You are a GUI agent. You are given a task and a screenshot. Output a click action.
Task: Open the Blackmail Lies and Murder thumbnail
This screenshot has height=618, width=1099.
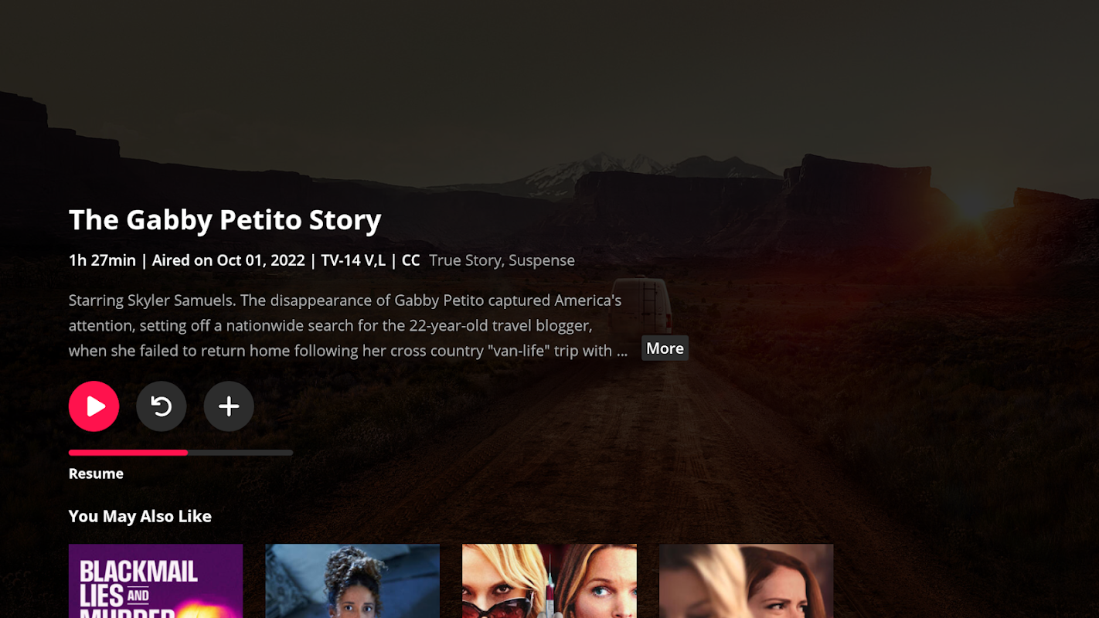(155, 581)
